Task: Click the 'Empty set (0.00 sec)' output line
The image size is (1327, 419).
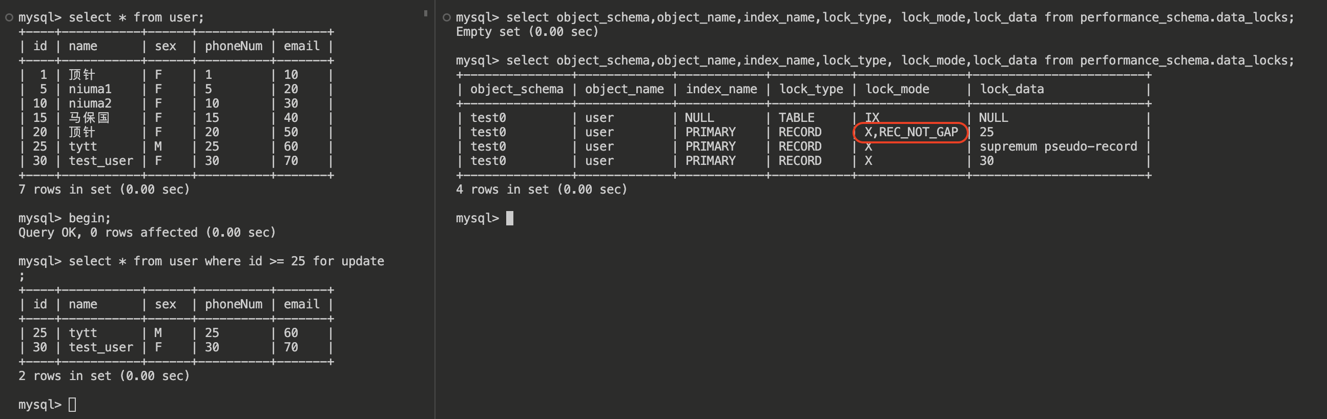Action: [x=527, y=32]
